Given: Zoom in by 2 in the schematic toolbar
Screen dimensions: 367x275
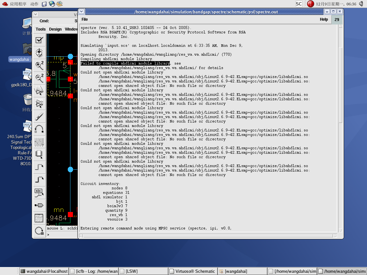Looking at the screenshot, I should pos(39,65).
